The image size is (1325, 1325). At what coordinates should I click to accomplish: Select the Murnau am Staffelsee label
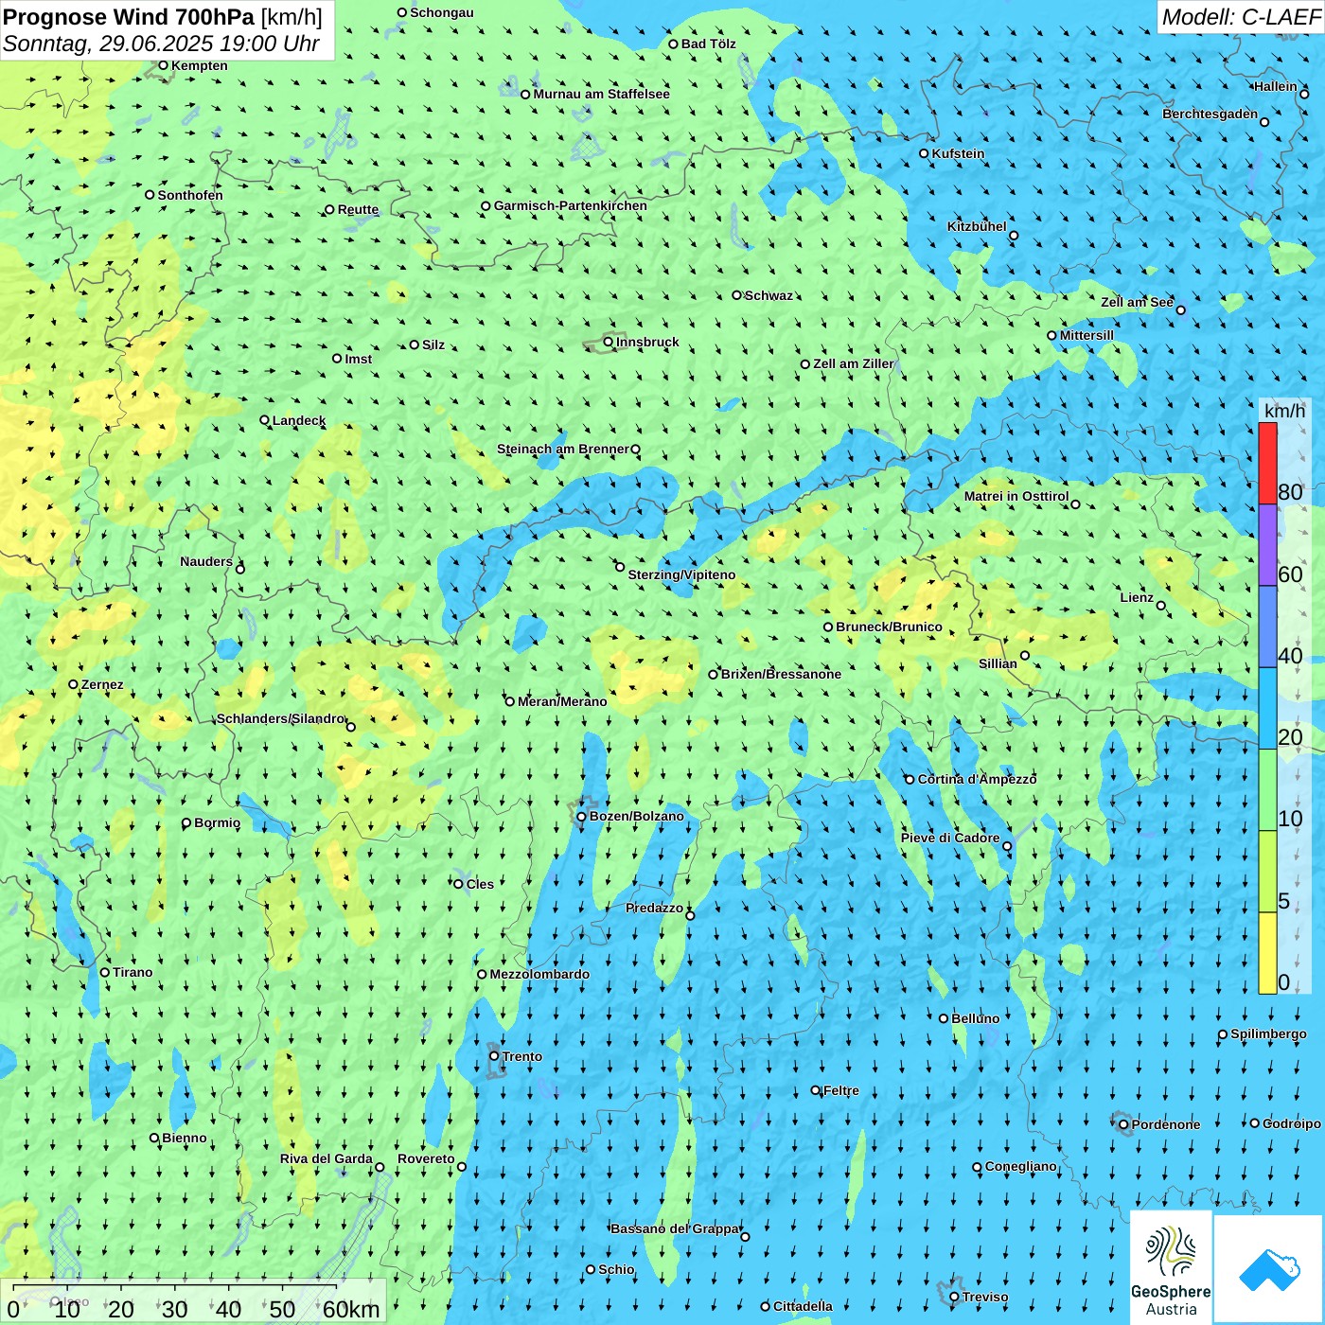coord(601,94)
